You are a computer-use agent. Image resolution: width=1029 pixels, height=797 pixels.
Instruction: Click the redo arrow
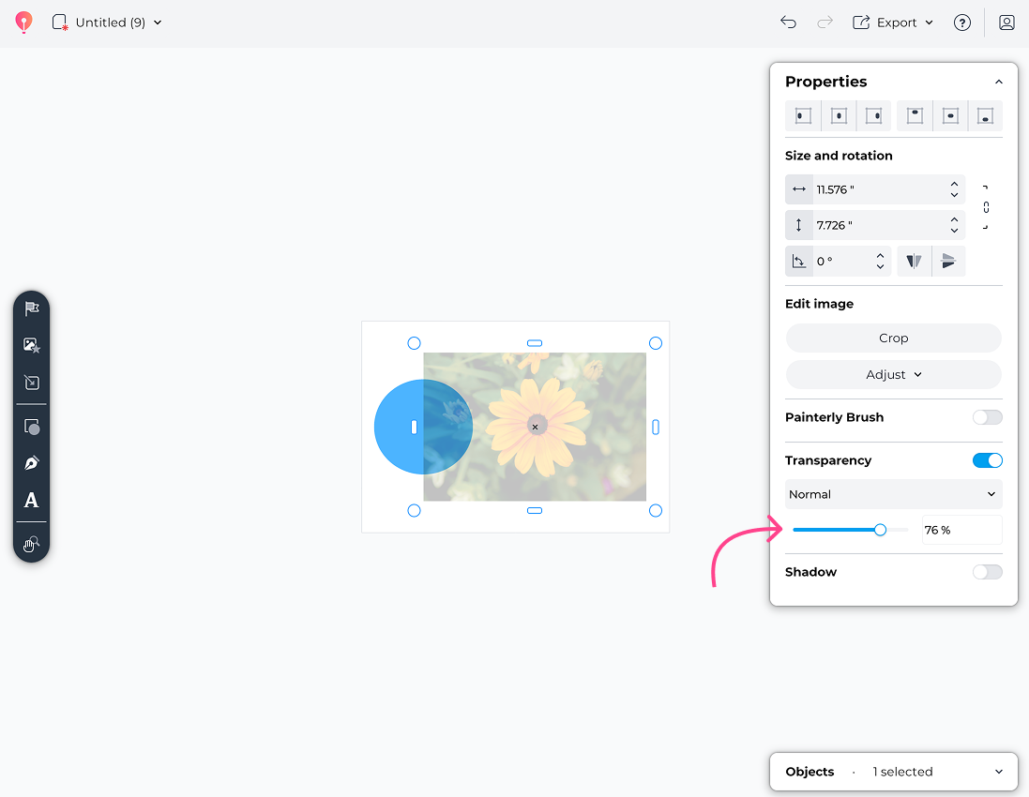[x=825, y=23]
